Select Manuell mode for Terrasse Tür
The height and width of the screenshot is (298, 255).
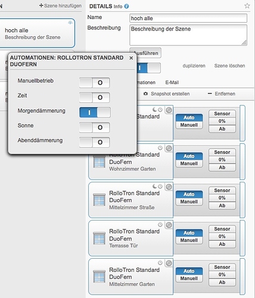click(189, 240)
